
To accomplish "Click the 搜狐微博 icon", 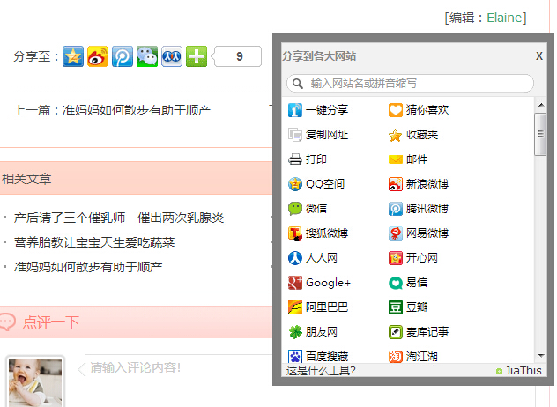I will 295,233.
